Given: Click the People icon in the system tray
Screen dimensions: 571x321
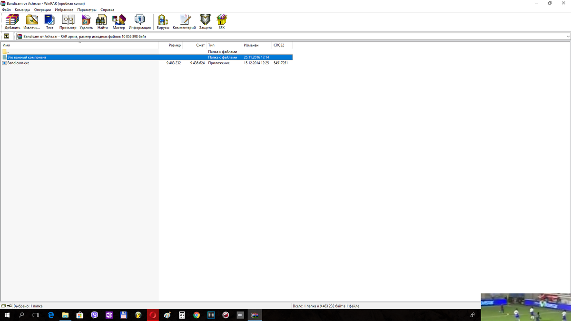Looking at the screenshot, I should (x=473, y=315).
